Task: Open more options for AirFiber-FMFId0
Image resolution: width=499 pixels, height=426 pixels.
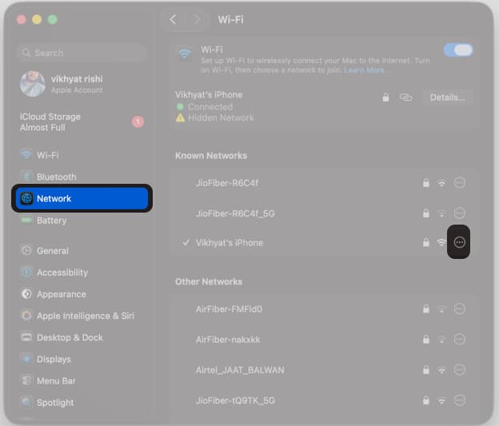Action: click(460, 309)
